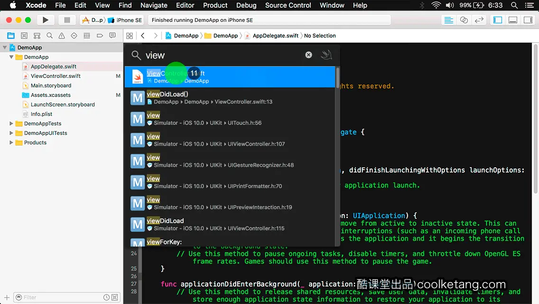Switch to Standard editor
The width and height of the screenshot is (539, 304).
448,20
